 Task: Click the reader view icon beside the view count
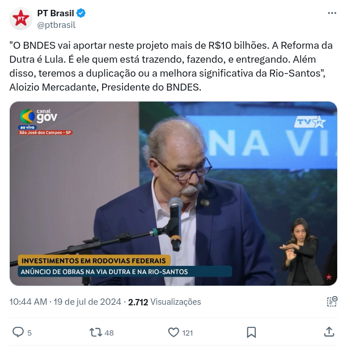(x=332, y=301)
